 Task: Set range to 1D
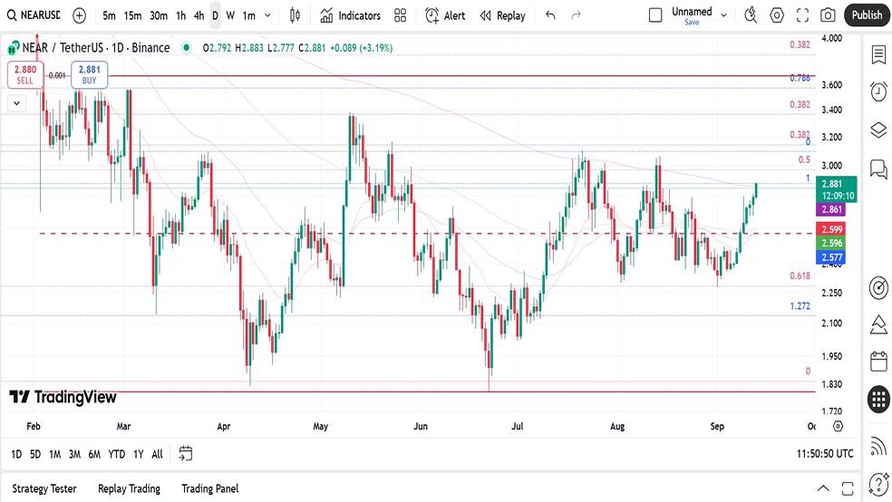pyautogui.click(x=16, y=454)
